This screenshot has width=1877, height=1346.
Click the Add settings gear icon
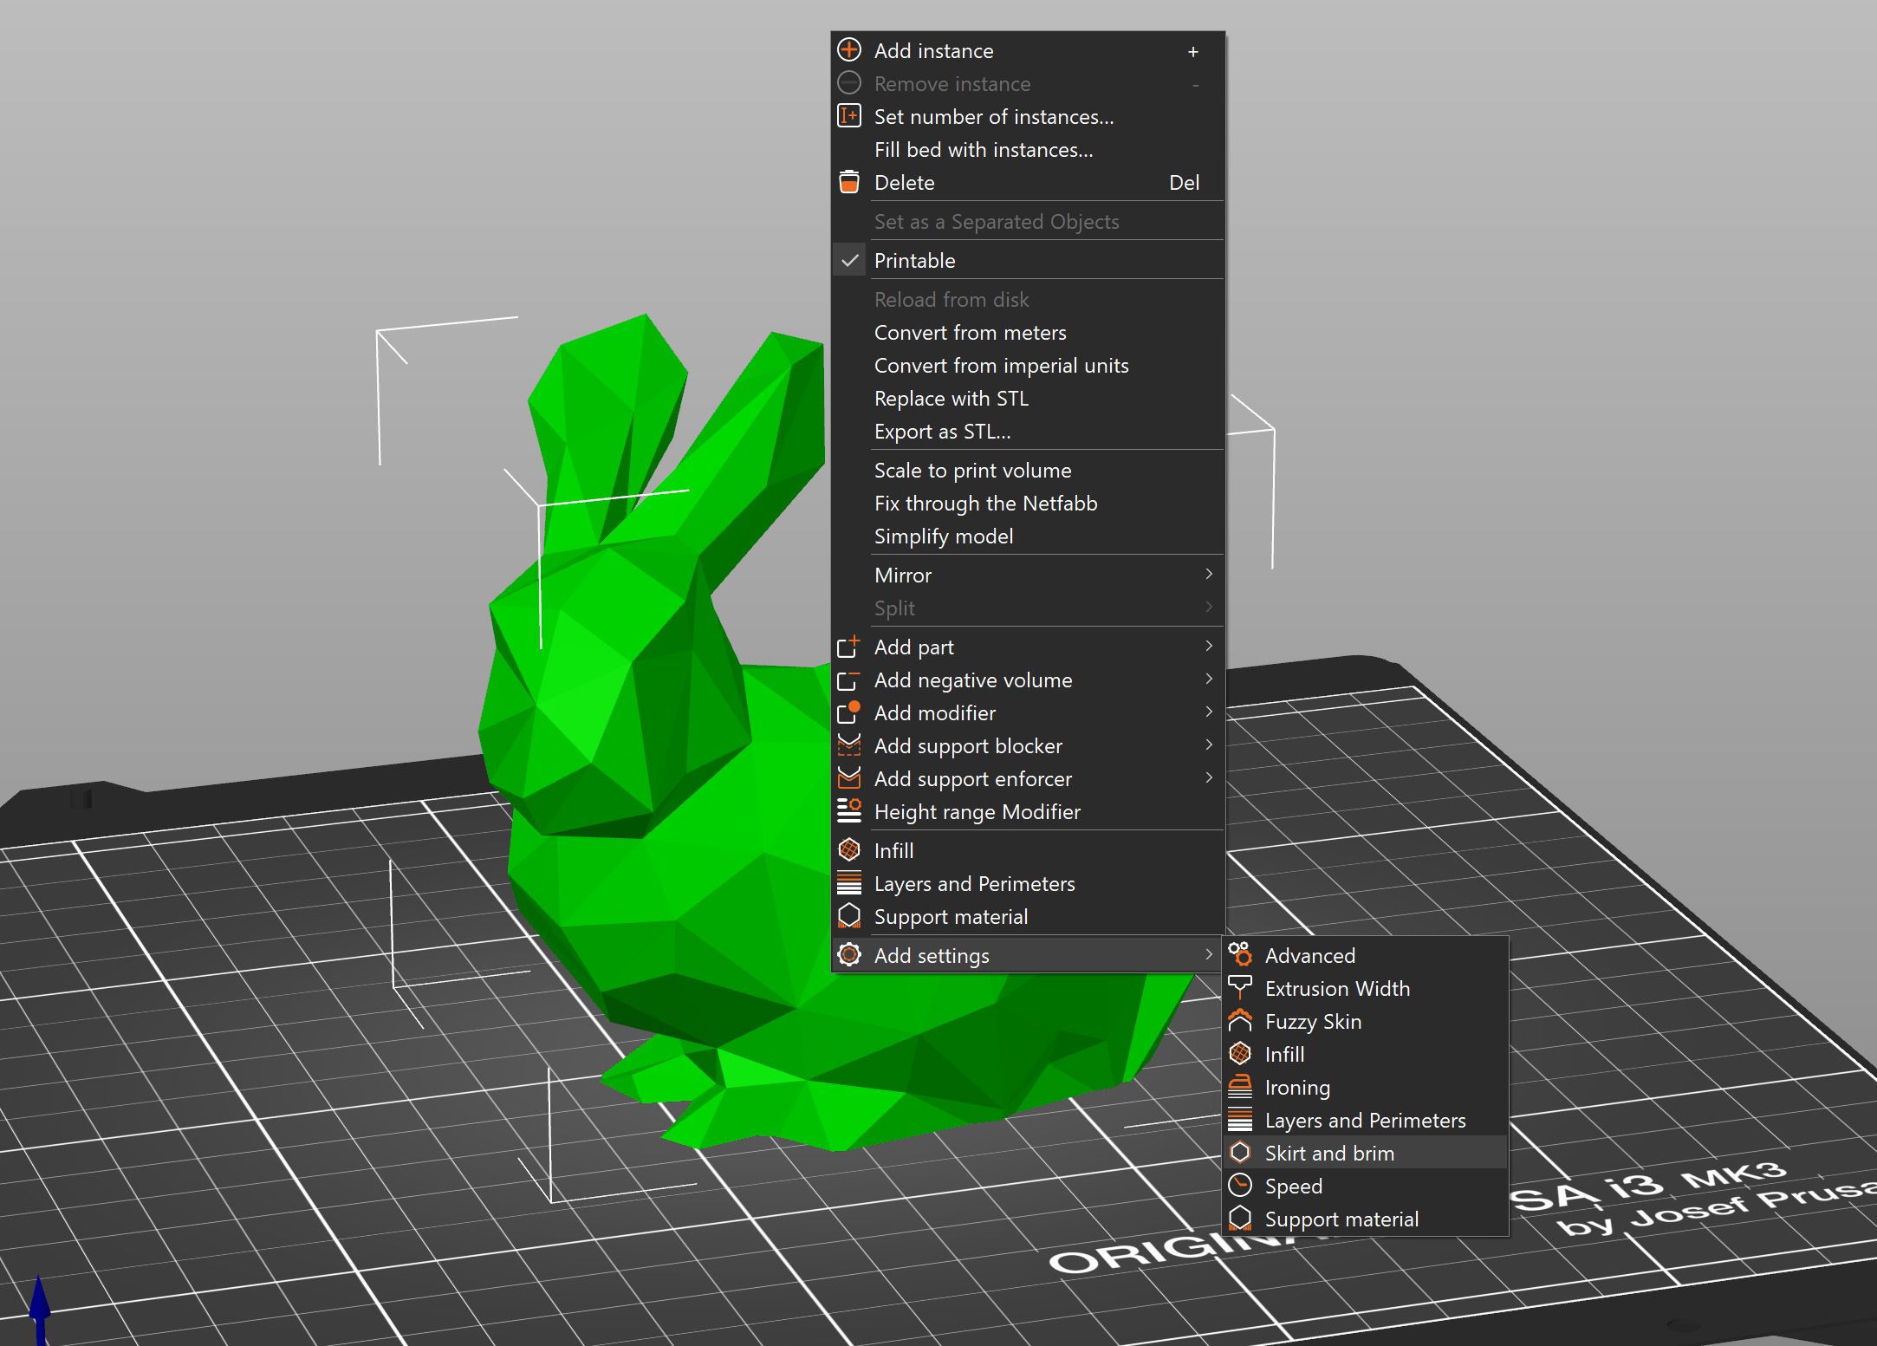[x=849, y=955]
